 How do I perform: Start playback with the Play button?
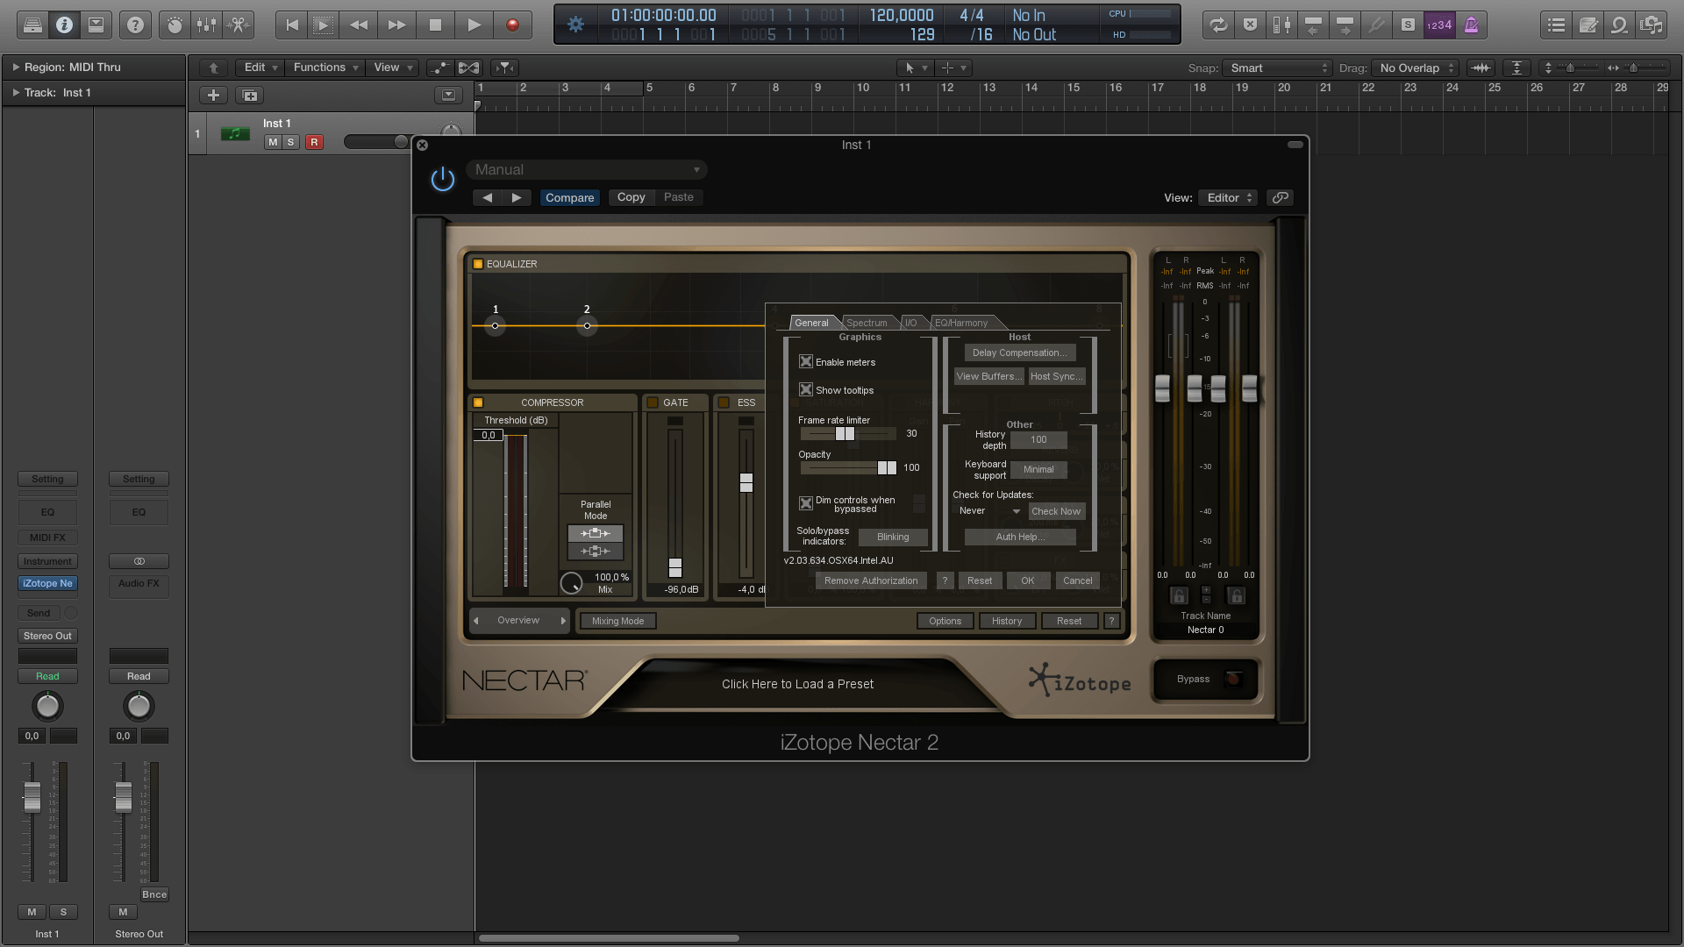pos(474,25)
